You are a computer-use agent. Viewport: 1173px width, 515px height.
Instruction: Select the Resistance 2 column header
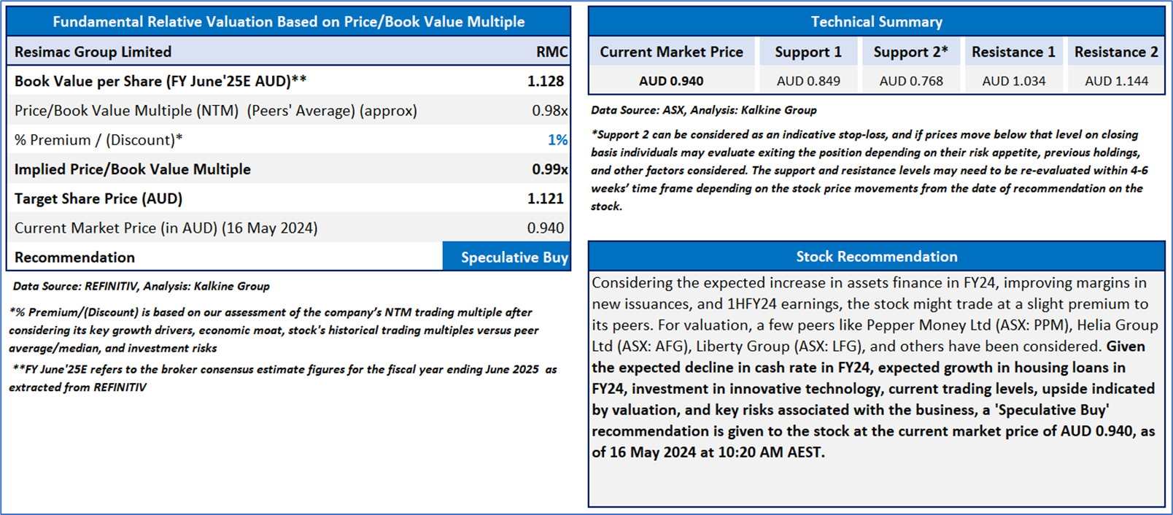pos(1116,52)
